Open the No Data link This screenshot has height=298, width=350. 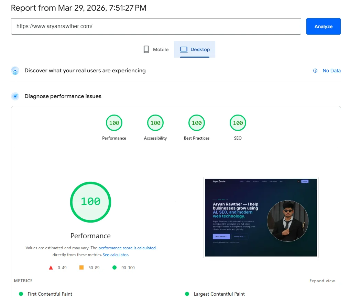(x=331, y=71)
